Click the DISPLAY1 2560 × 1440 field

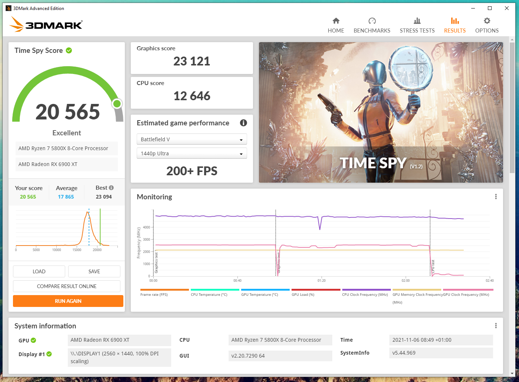tap(119, 357)
